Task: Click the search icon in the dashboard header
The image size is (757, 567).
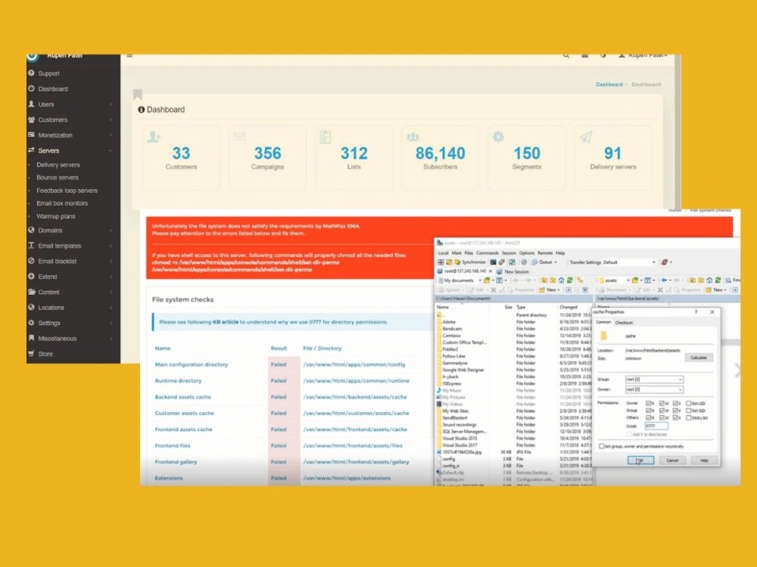Action: (565, 55)
